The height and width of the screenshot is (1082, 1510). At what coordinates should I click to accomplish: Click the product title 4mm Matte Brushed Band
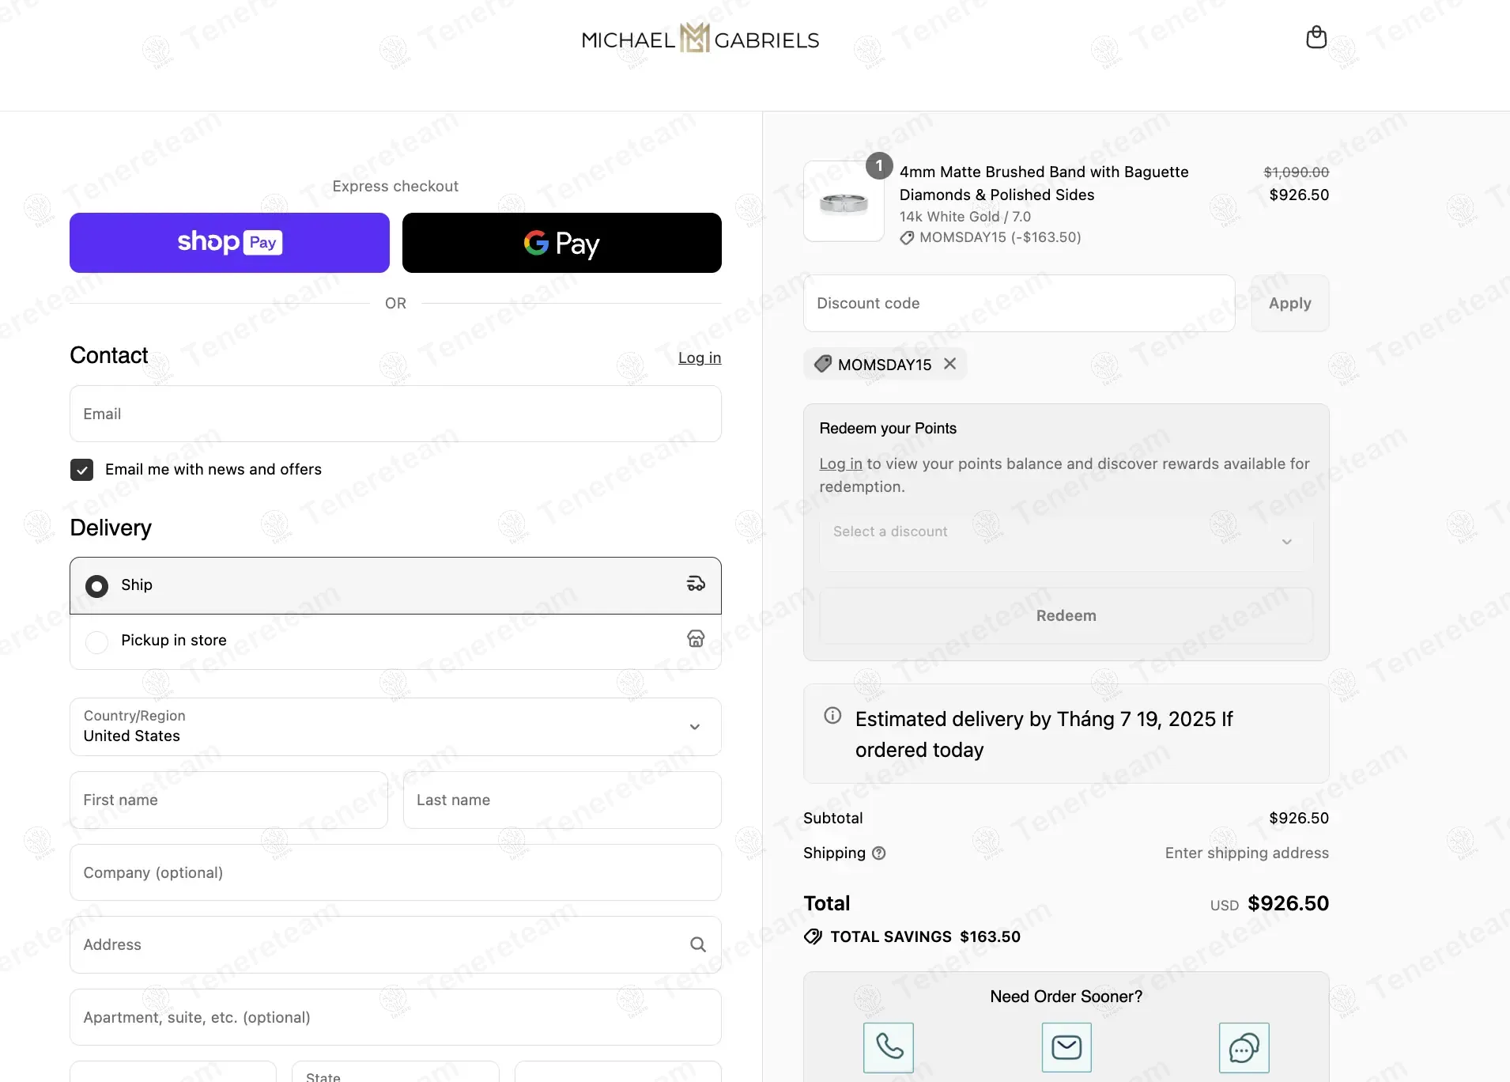[x=1044, y=183]
